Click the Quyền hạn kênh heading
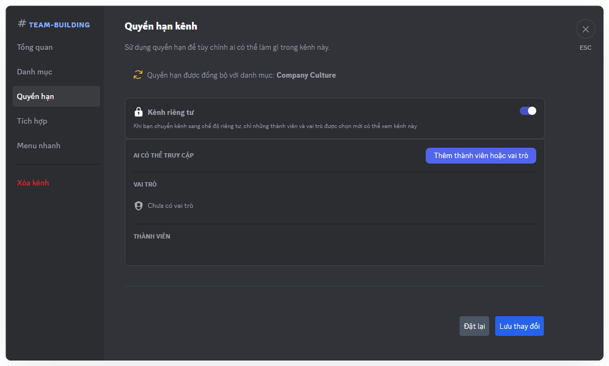Image resolution: width=609 pixels, height=366 pixels. pos(161,26)
